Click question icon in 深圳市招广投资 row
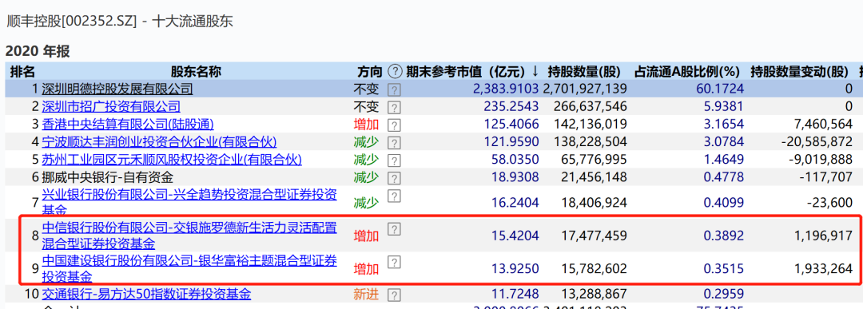This screenshot has width=863, height=309. [394, 107]
